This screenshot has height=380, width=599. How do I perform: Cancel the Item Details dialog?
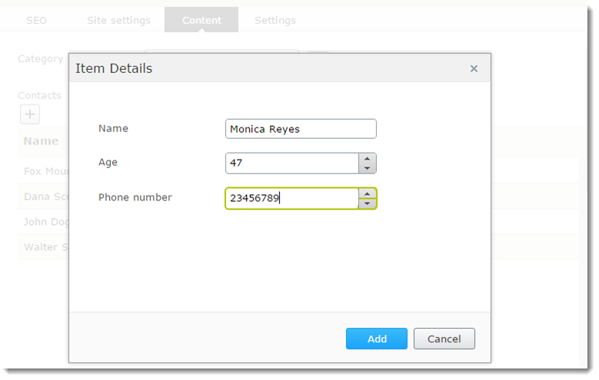click(x=444, y=339)
